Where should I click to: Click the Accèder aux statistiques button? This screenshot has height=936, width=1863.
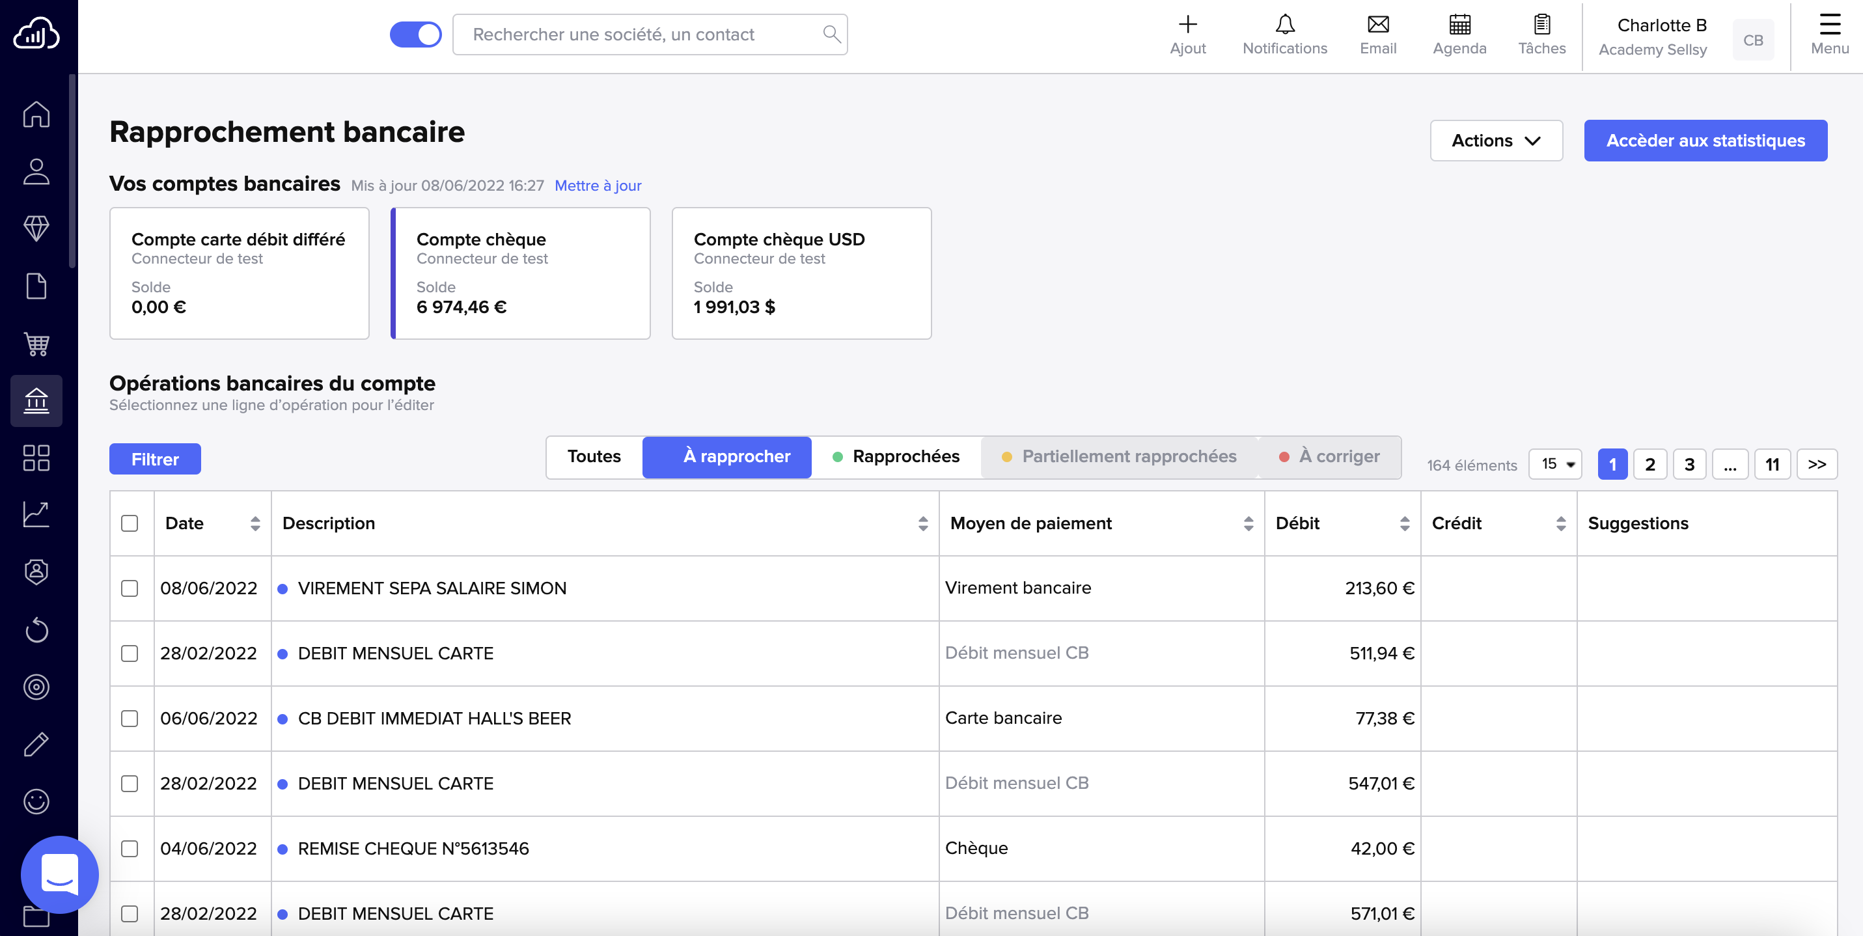(1705, 141)
